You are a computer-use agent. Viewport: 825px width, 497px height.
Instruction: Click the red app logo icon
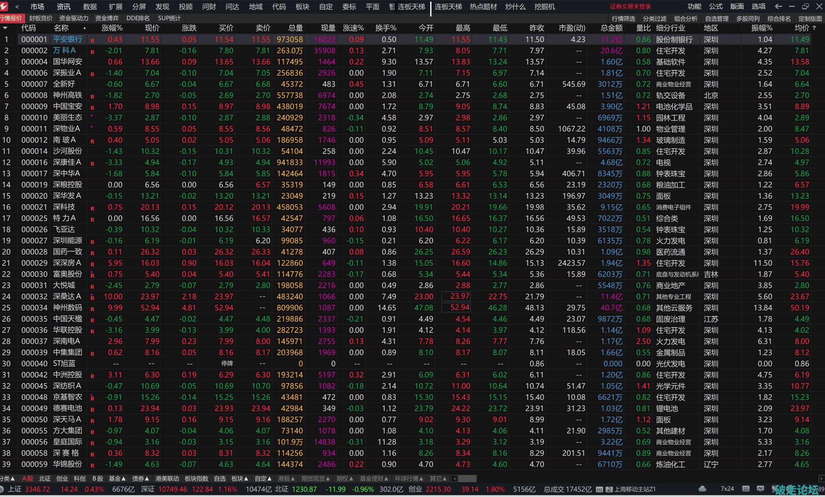(x=4, y=6)
